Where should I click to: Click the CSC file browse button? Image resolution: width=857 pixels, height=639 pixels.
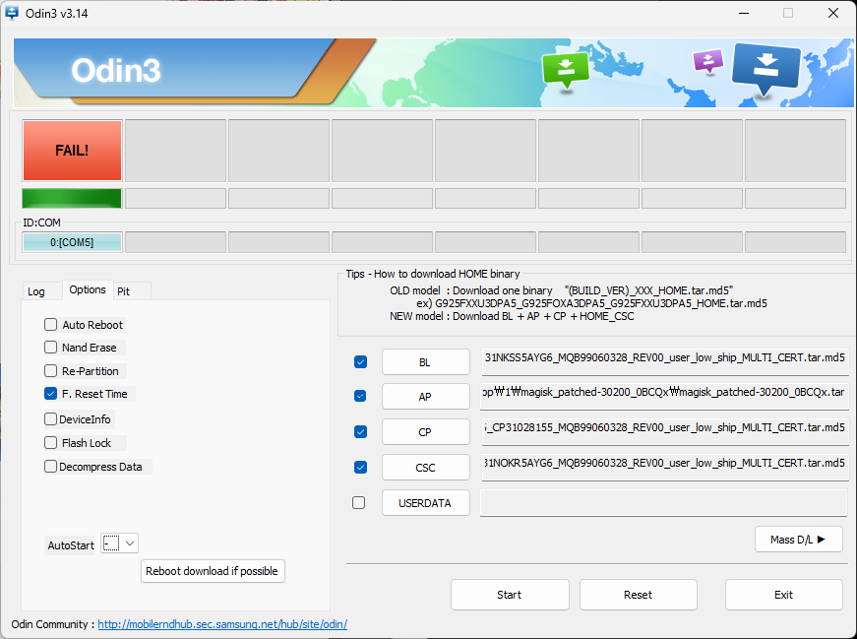[x=425, y=468]
